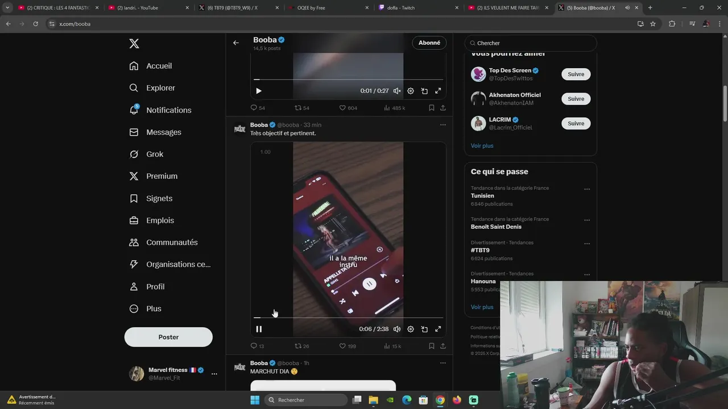The width and height of the screenshot is (728, 409).
Task: Open Messages in X sidebar
Action: pos(155,132)
